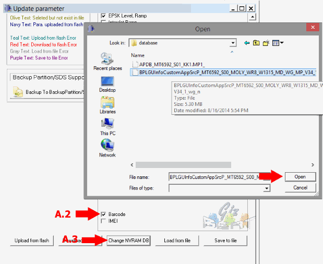Screen dimensions: 323x264
Task: Uncheck the Barcode checkbox
Action: click(103, 214)
